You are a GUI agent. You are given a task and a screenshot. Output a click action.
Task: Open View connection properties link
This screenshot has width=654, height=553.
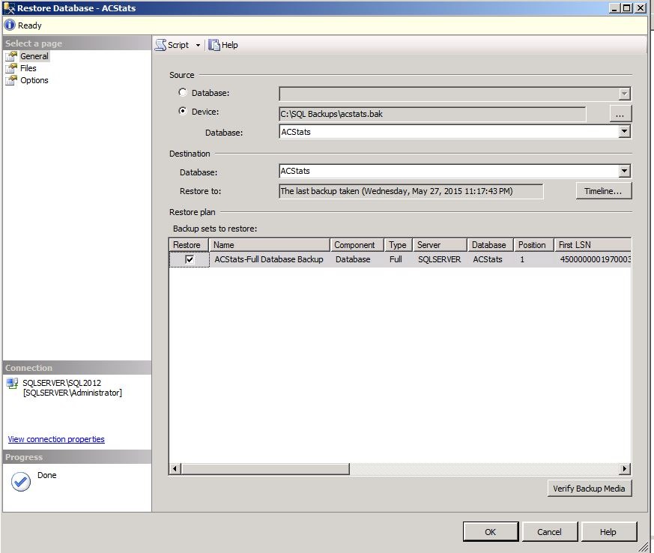[56, 439]
